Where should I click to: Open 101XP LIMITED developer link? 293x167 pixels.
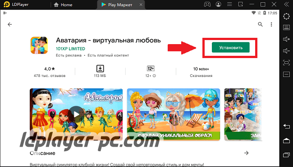tap(70, 49)
